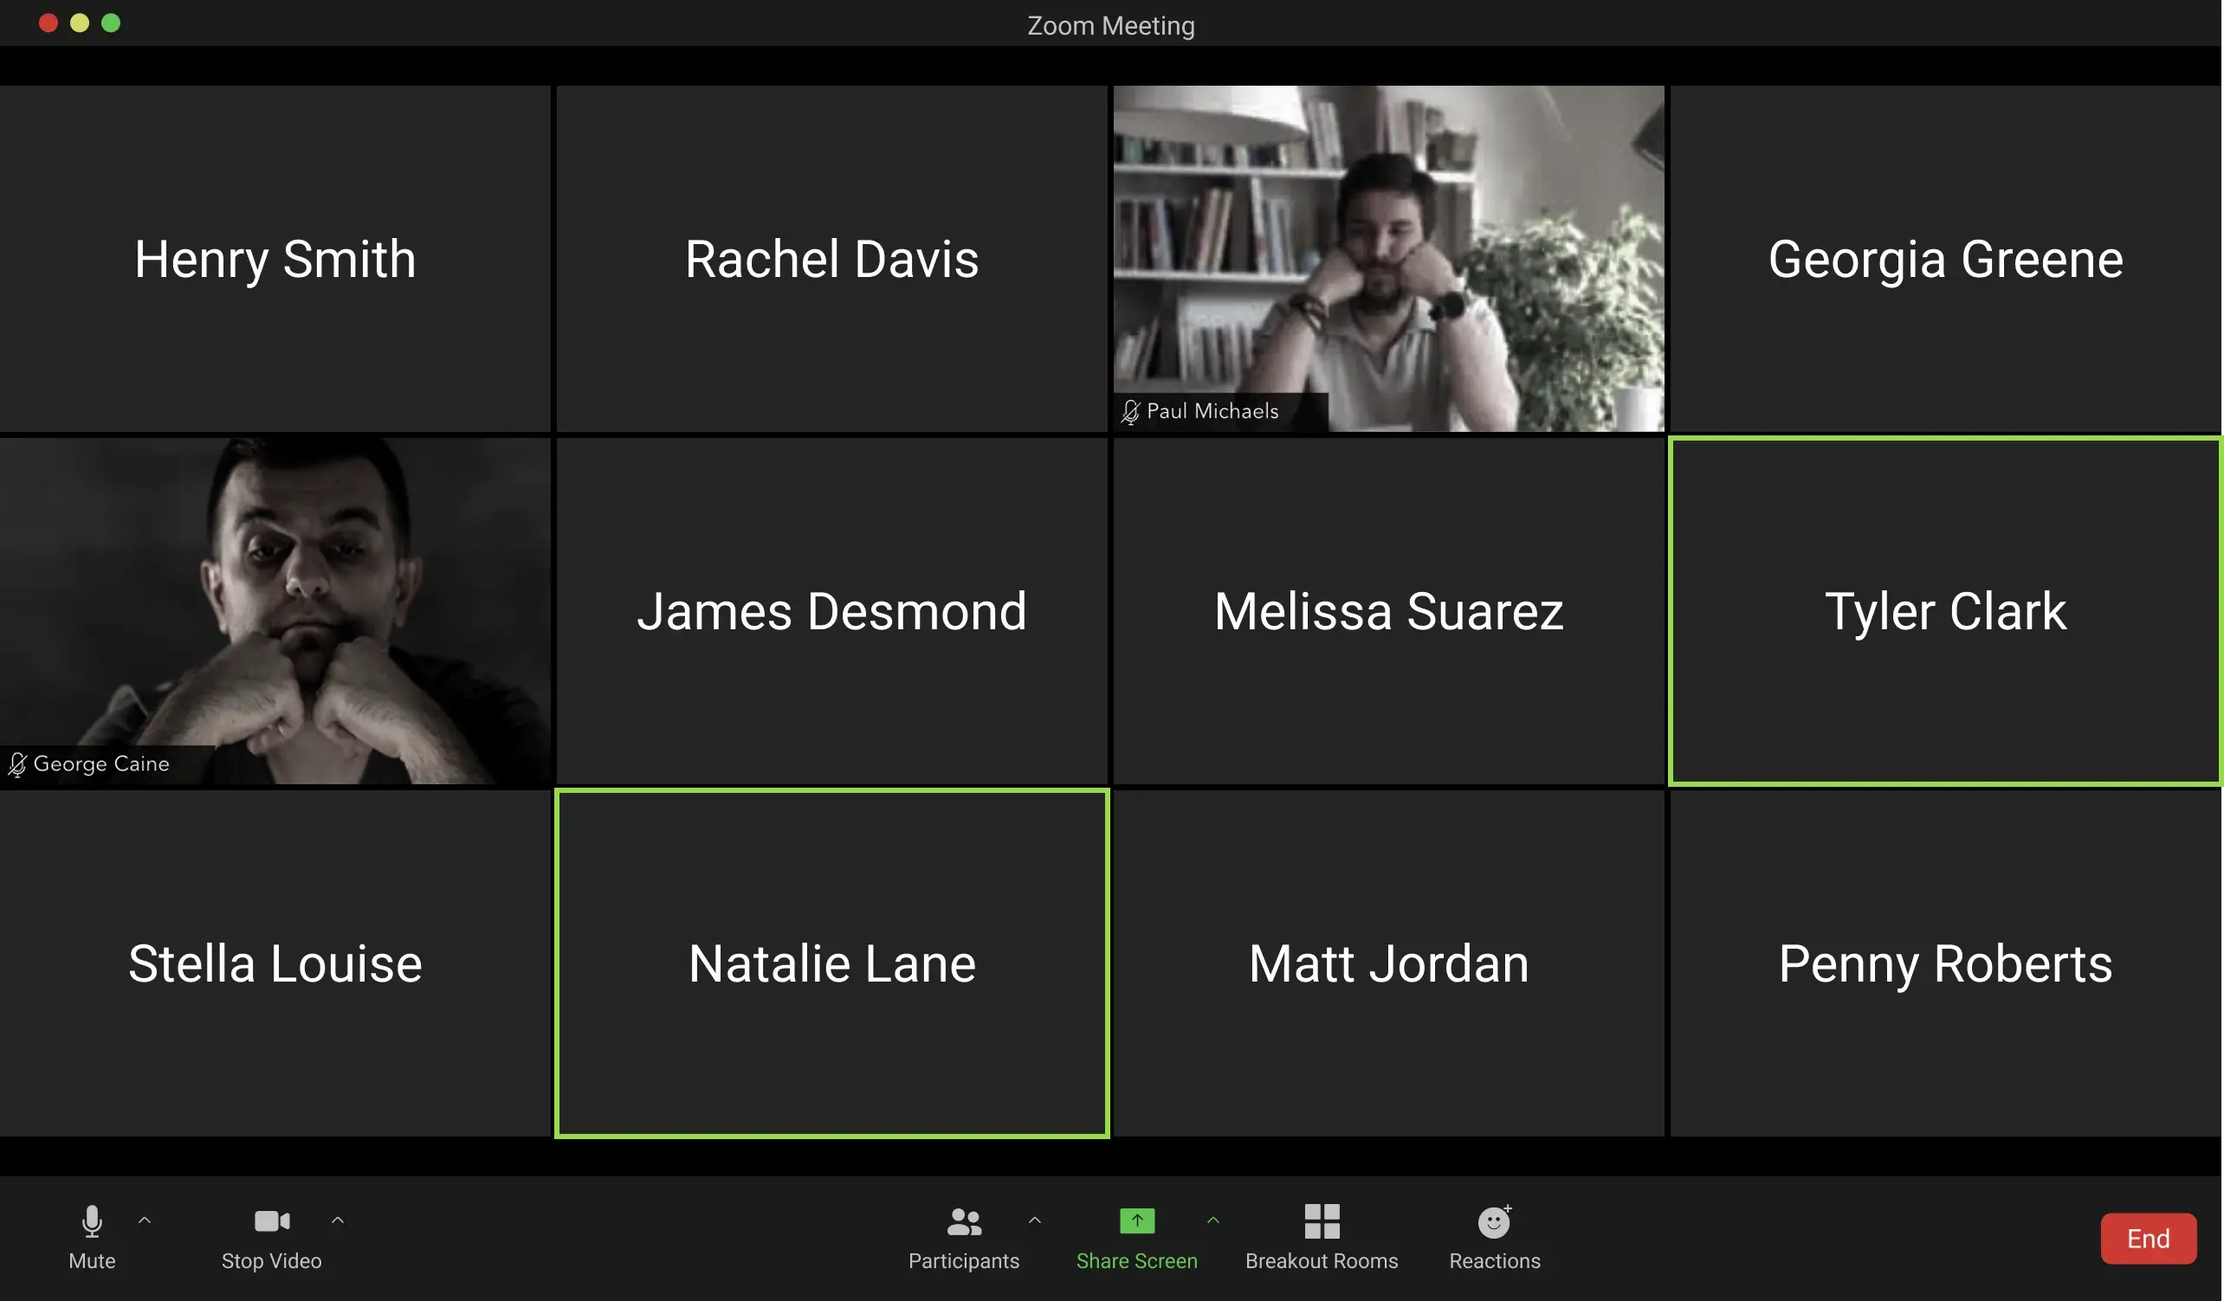Select the Matt Jordan tile

tap(1389, 963)
